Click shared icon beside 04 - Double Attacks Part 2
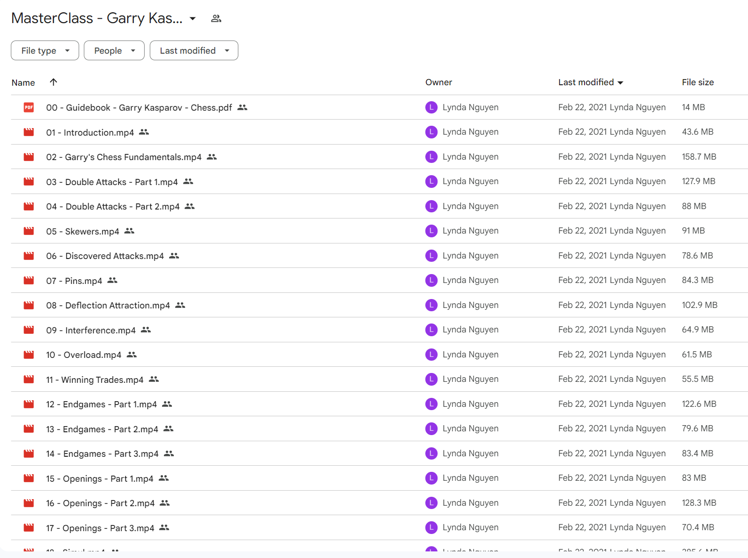 (x=190, y=206)
